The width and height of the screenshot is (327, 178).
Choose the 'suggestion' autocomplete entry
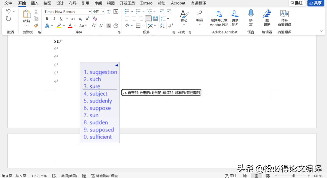[100, 72]
